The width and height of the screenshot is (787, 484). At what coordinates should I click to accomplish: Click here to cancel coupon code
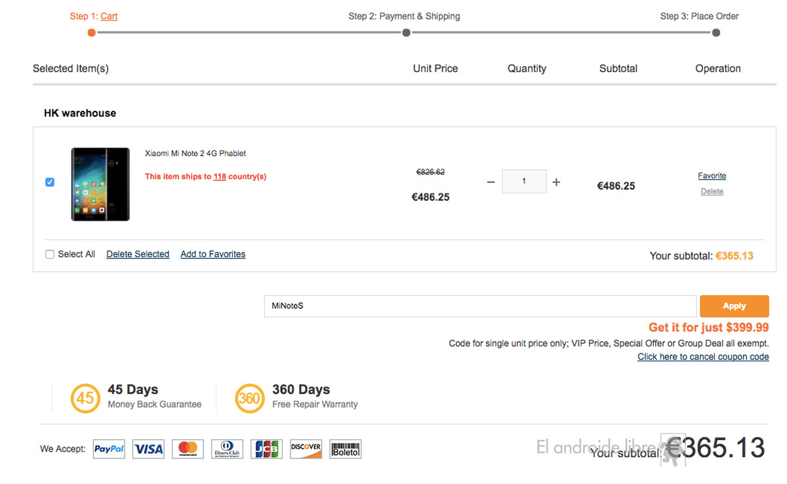click(703, 357)
